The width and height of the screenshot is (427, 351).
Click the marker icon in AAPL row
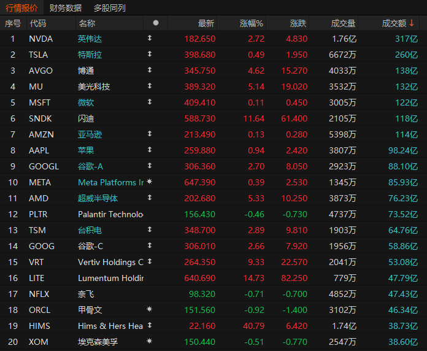150,150
